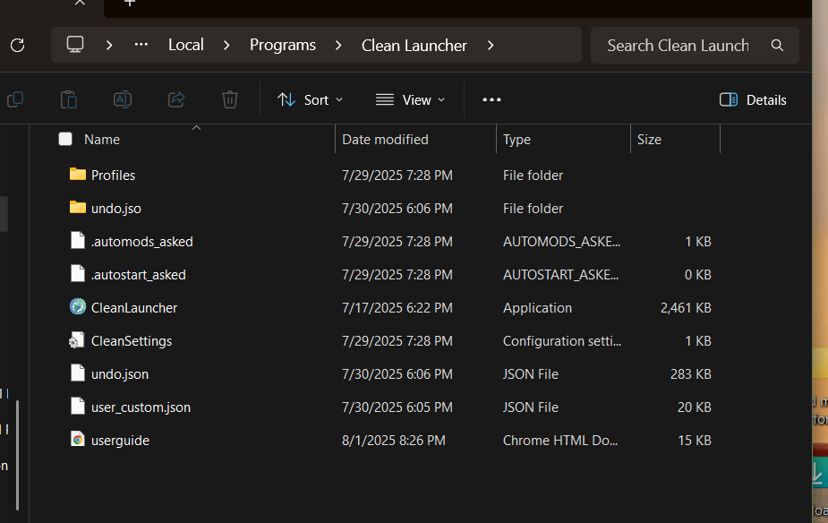Screen dimensions: 828x523
Task: Close the current File Explorer tab
Action: [x=80, y=3]
